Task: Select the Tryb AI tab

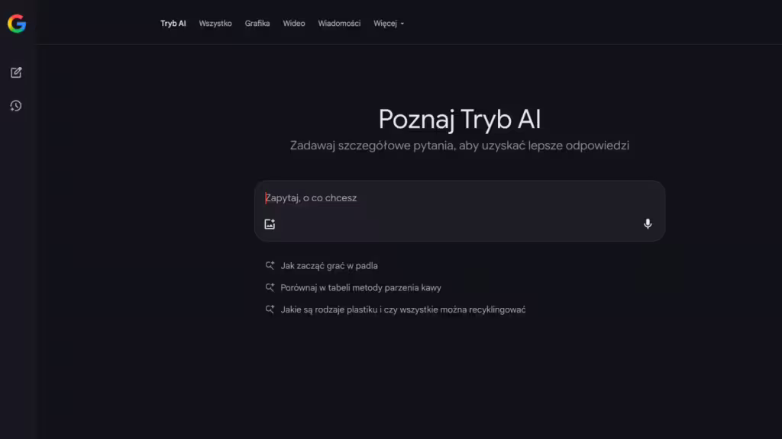Action: point(173,24)
